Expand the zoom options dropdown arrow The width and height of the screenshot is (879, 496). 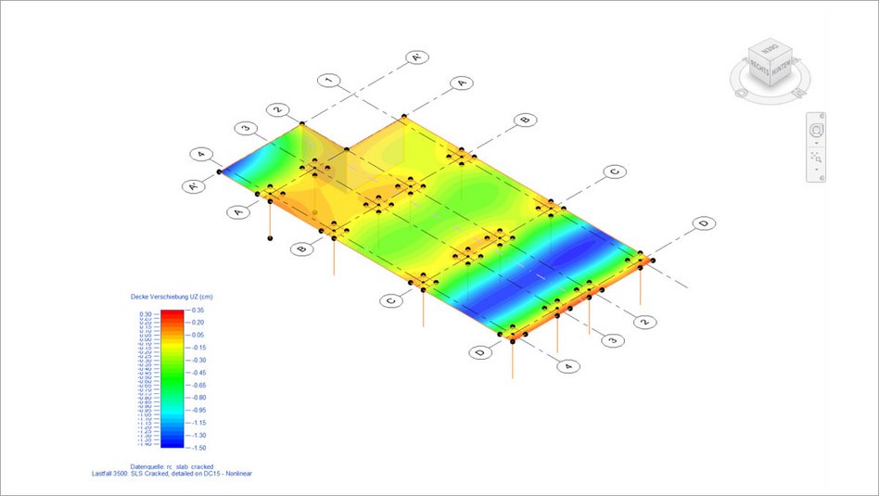(x=816, y=170)
